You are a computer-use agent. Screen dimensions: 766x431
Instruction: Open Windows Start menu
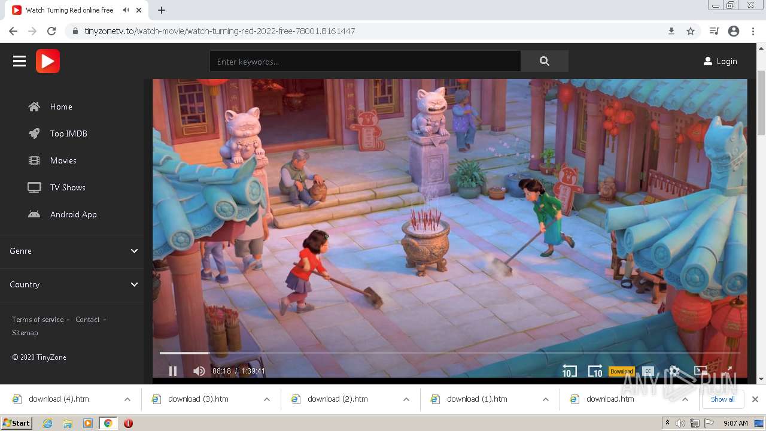click(x=17, y=423)
